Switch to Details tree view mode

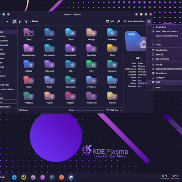click(26, 21)
